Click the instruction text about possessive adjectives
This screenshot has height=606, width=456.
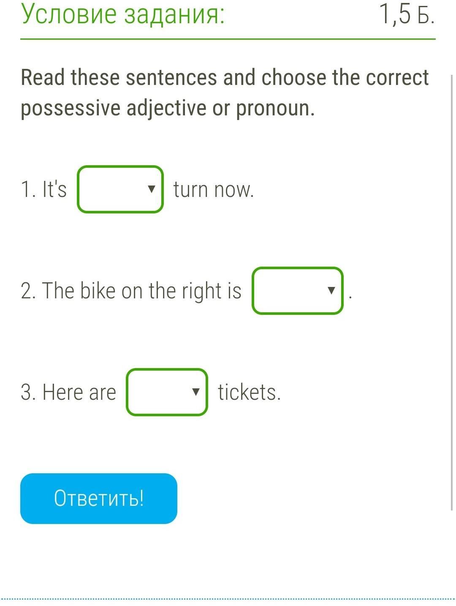tap(225, 93)
